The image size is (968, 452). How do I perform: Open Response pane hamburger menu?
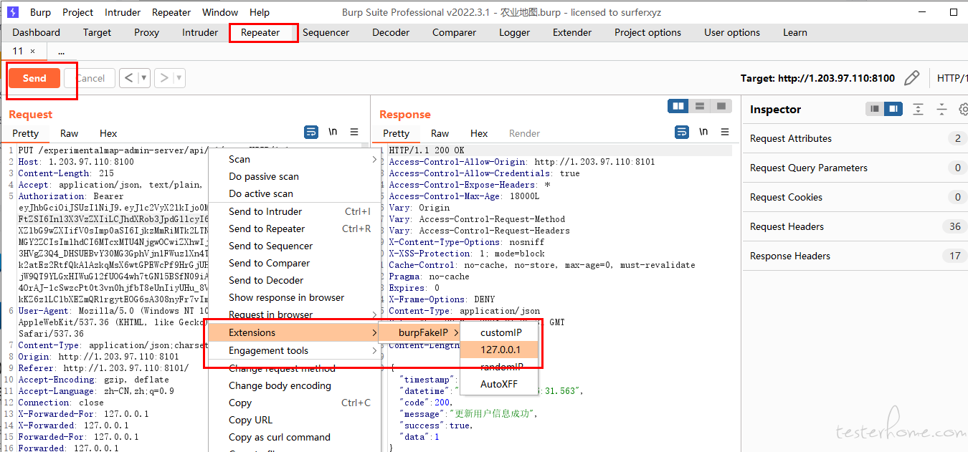point(725,133)
